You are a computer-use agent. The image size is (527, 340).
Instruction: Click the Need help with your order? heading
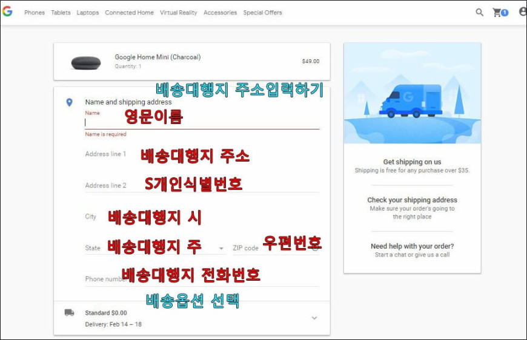(x=412, y=246)
